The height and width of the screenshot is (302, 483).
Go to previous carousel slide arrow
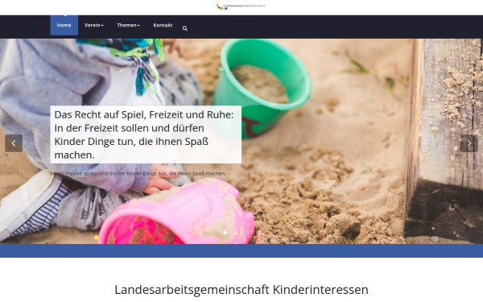[14, 143]
